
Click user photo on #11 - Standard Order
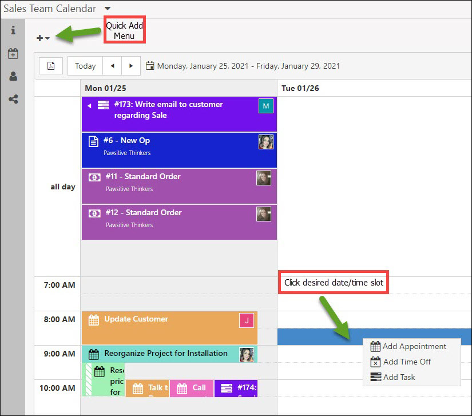[264, 178]
